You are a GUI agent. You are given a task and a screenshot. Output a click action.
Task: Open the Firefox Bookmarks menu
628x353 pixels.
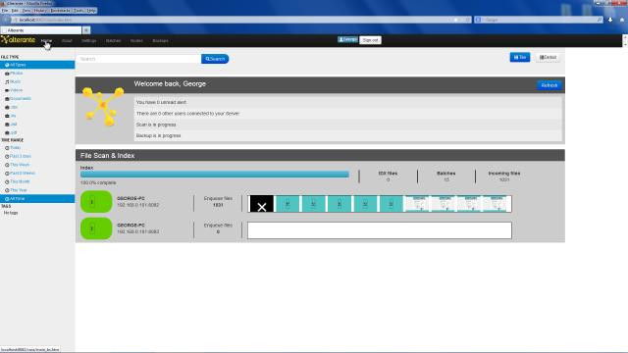60,11
